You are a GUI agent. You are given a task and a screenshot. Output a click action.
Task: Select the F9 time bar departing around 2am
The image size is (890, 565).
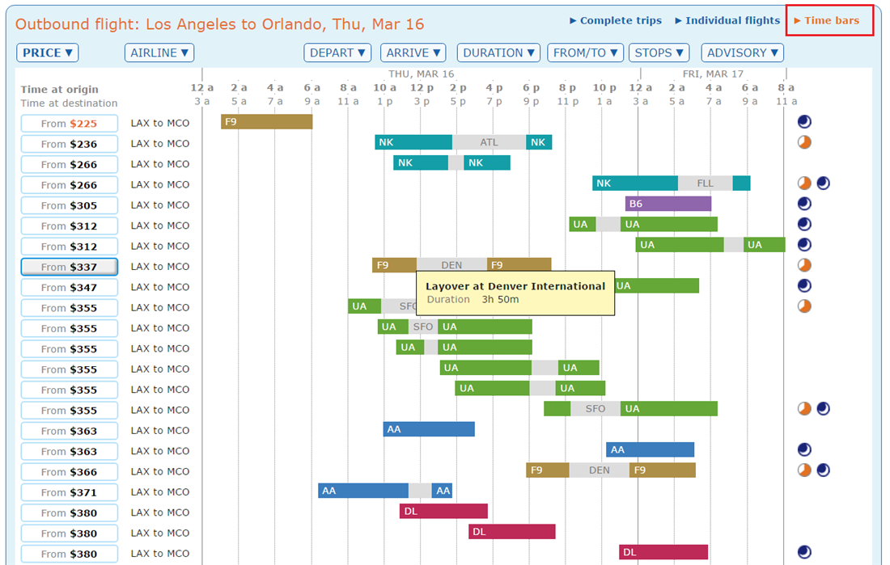pos(267,121)
